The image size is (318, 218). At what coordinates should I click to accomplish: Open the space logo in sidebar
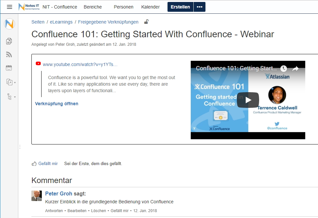click(9, 24)
